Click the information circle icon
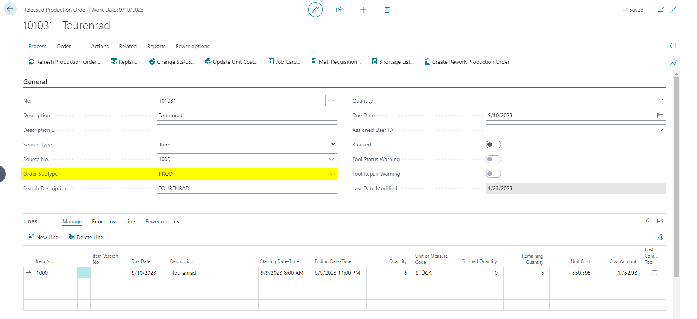The height and width of the screenshot is (319, 697). pyautogui.click(x=673, y=46)
